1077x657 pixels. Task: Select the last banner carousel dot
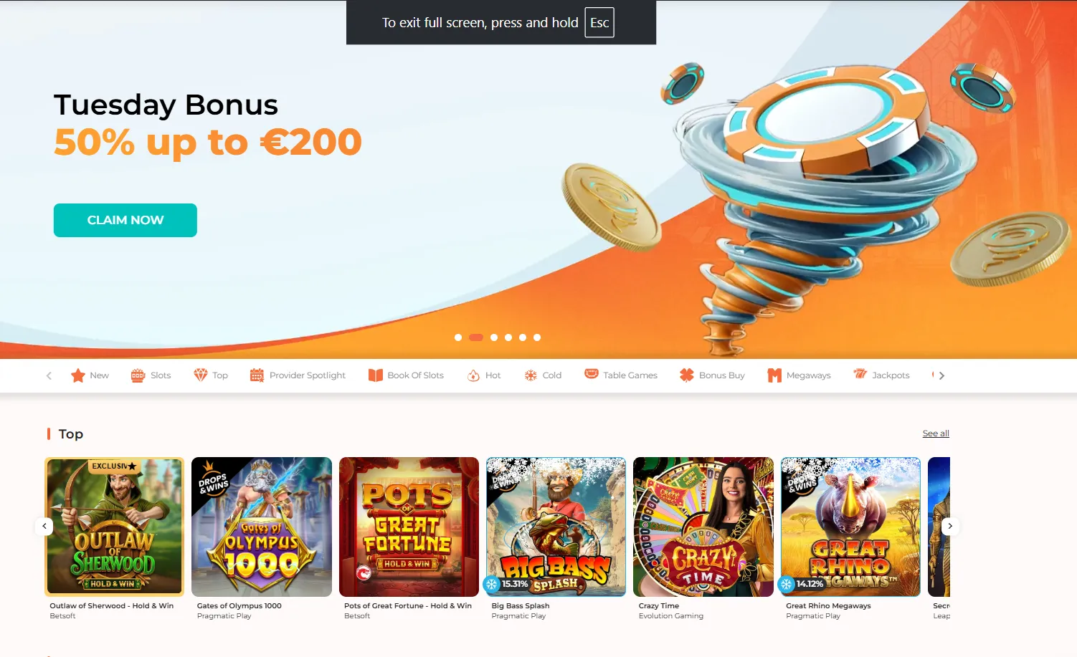point(537,337)
